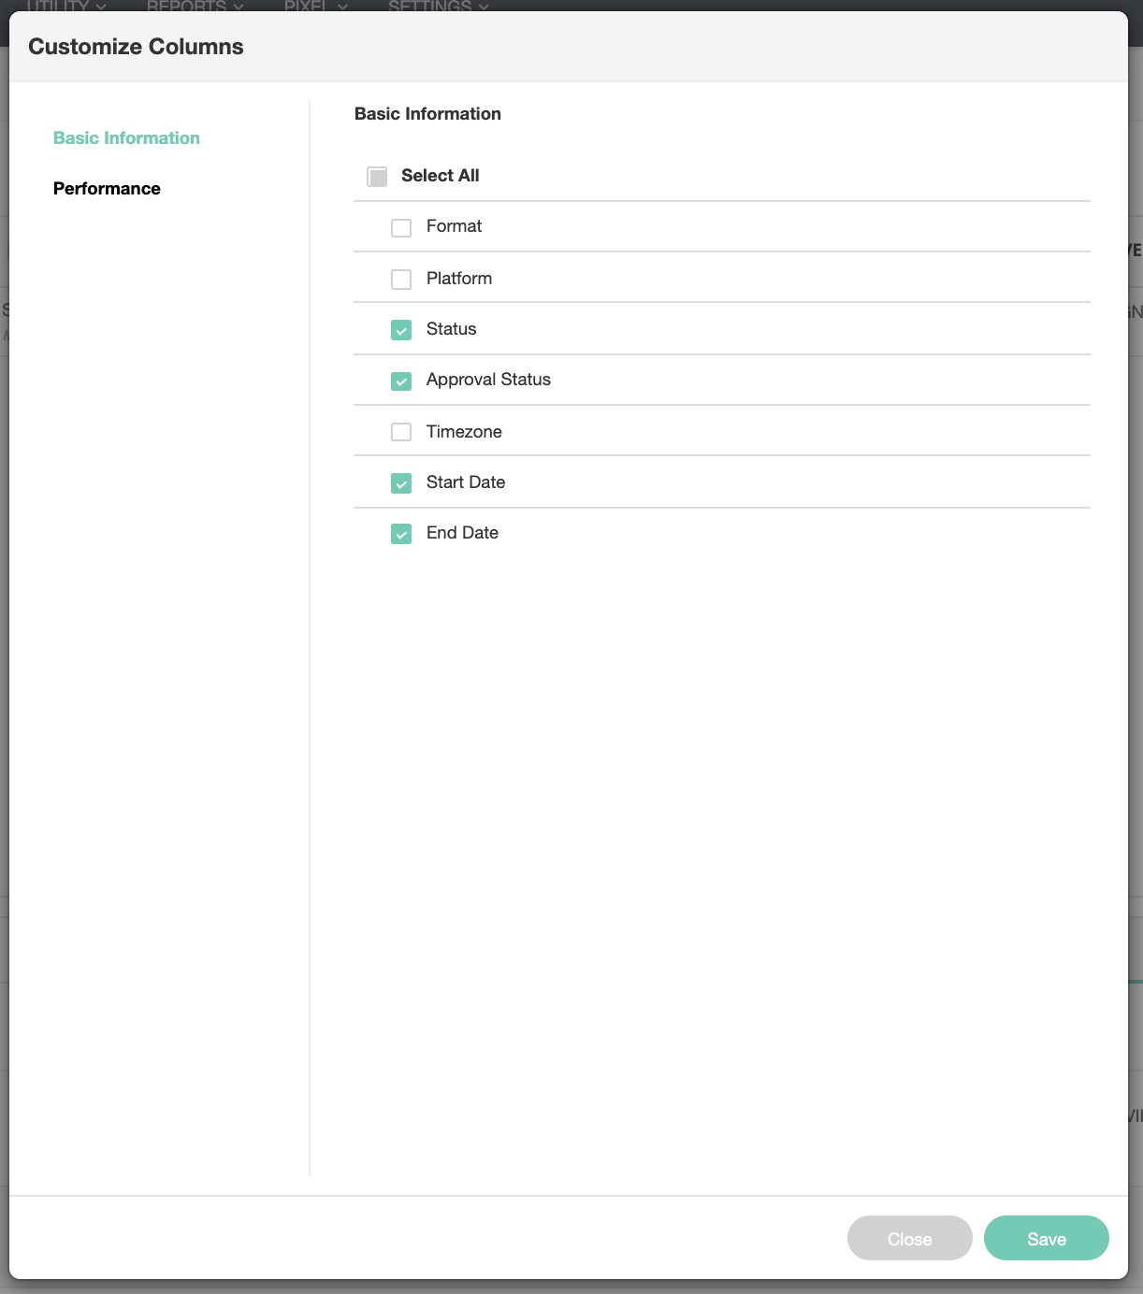Open the Utility dropdown menu
This screenshot has width=1143, height=1294.
coord(65,6)
